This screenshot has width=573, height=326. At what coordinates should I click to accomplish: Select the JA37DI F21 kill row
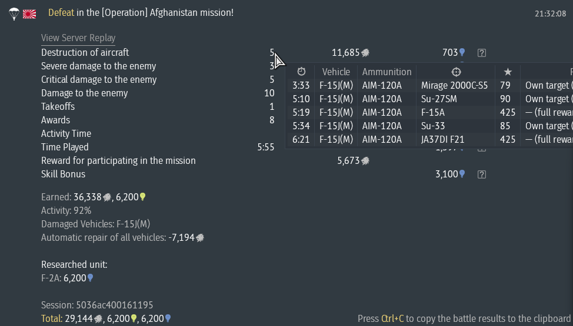coord(430,139)
